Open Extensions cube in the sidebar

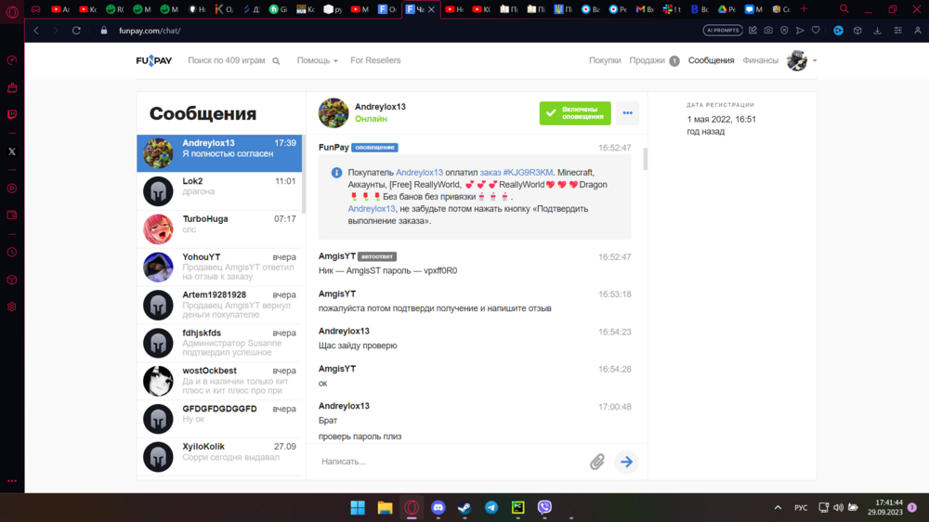tap(12, 280)
